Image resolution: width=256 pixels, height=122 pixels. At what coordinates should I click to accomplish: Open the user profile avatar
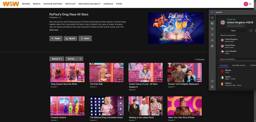[246, 4]
